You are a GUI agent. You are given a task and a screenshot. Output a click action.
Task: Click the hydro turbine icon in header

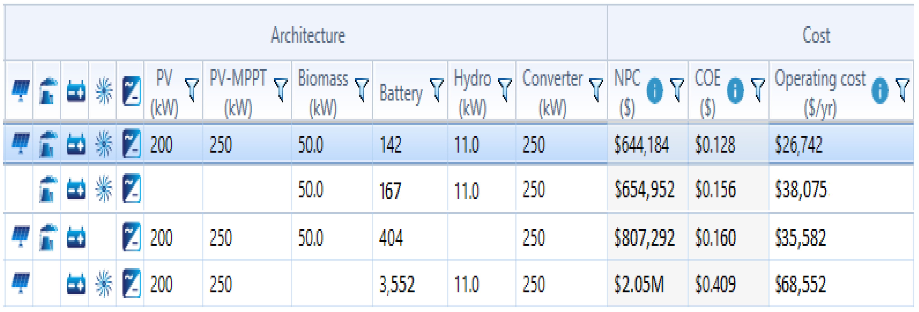click(x=104, y=91)
